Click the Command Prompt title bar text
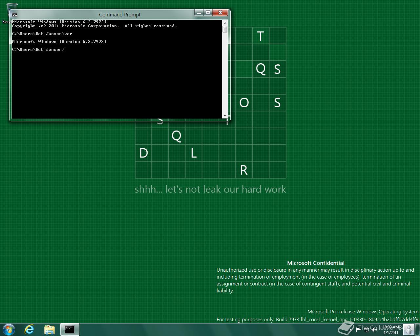The width and height of the screenshot is (420, 336). coord(120,15)
